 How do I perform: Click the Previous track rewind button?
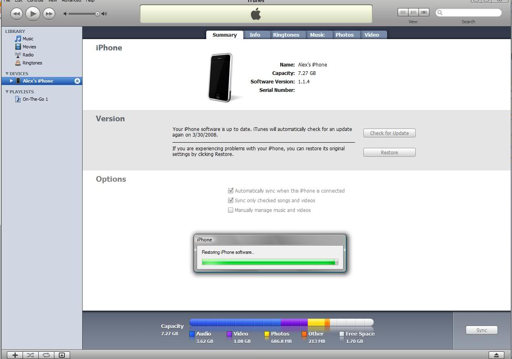(16, 14)
